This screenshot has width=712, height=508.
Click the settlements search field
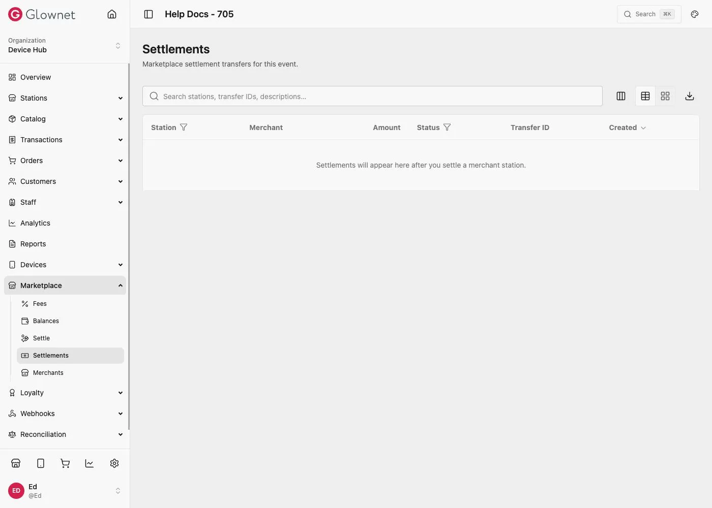372,96
